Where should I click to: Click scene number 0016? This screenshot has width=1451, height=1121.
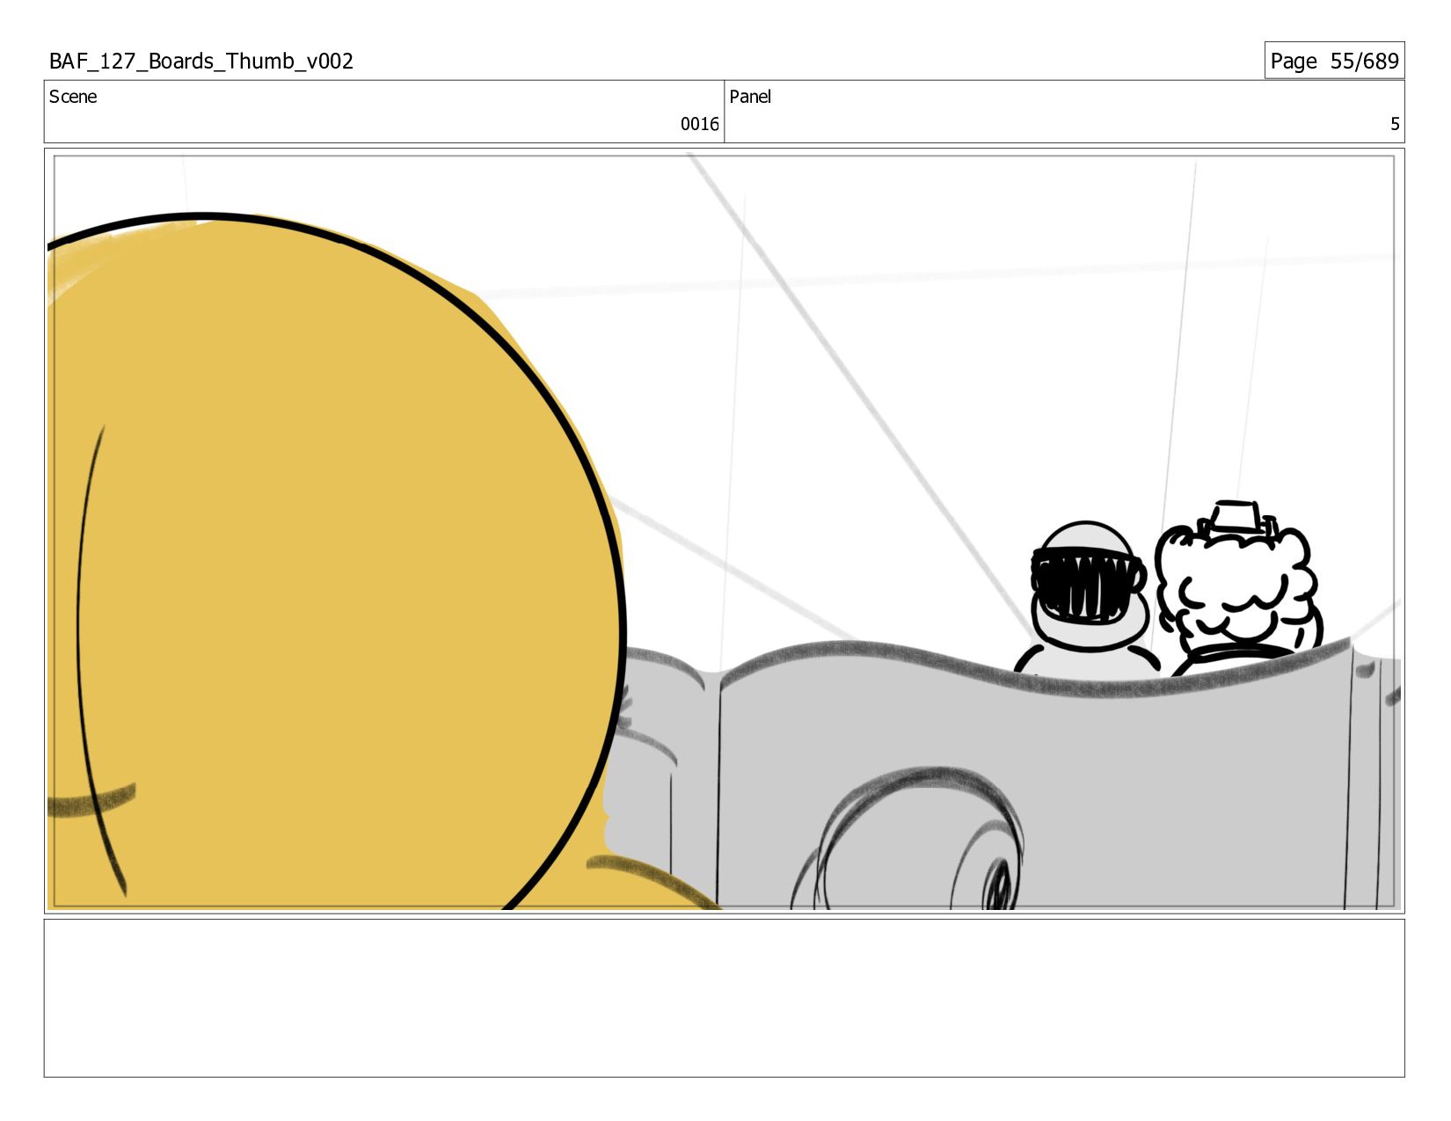point(699,124)
